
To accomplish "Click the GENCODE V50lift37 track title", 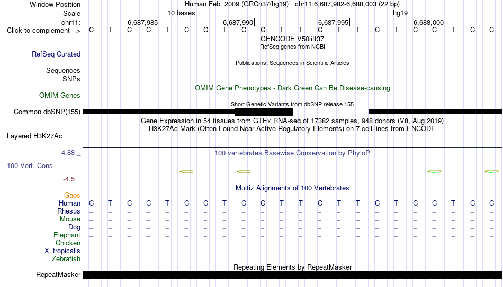I will 292,39.
